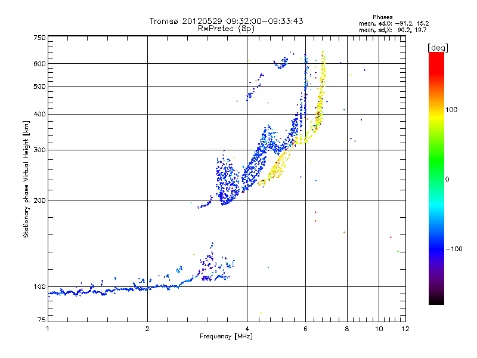
Task: Click the y-axis tick label '75'
Action: coord(42,320)
